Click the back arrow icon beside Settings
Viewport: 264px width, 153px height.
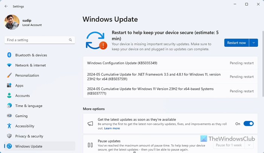click(6, 6)
